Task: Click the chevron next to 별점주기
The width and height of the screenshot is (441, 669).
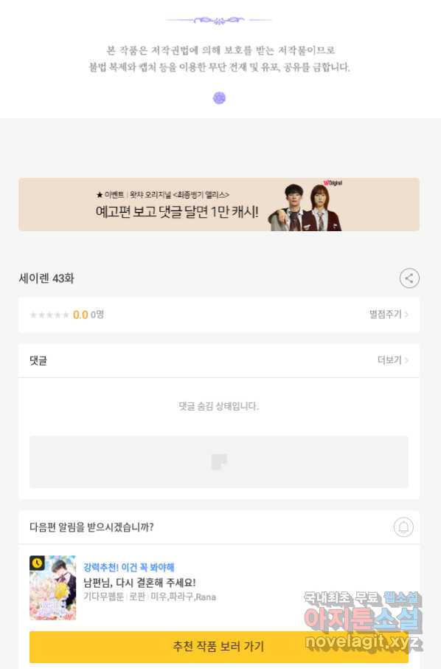Action: coord(406,315)
